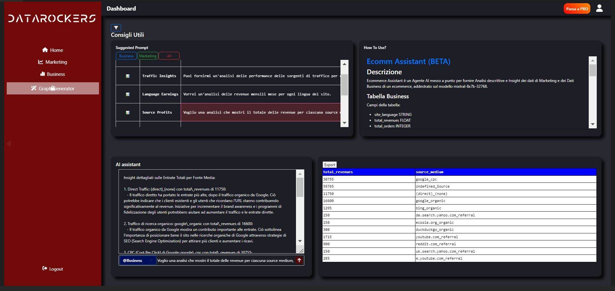Image resolution: width=615 pixels, height=291 pixels.
Task: Open the @Business table selector dropdown
Action: (x=137, y=260)
